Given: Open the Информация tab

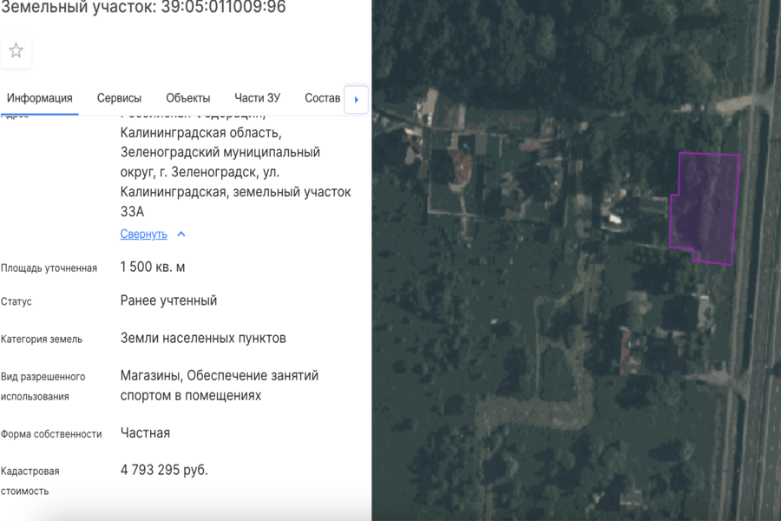Looking at the screenshot, I should [x=39, y=98].
